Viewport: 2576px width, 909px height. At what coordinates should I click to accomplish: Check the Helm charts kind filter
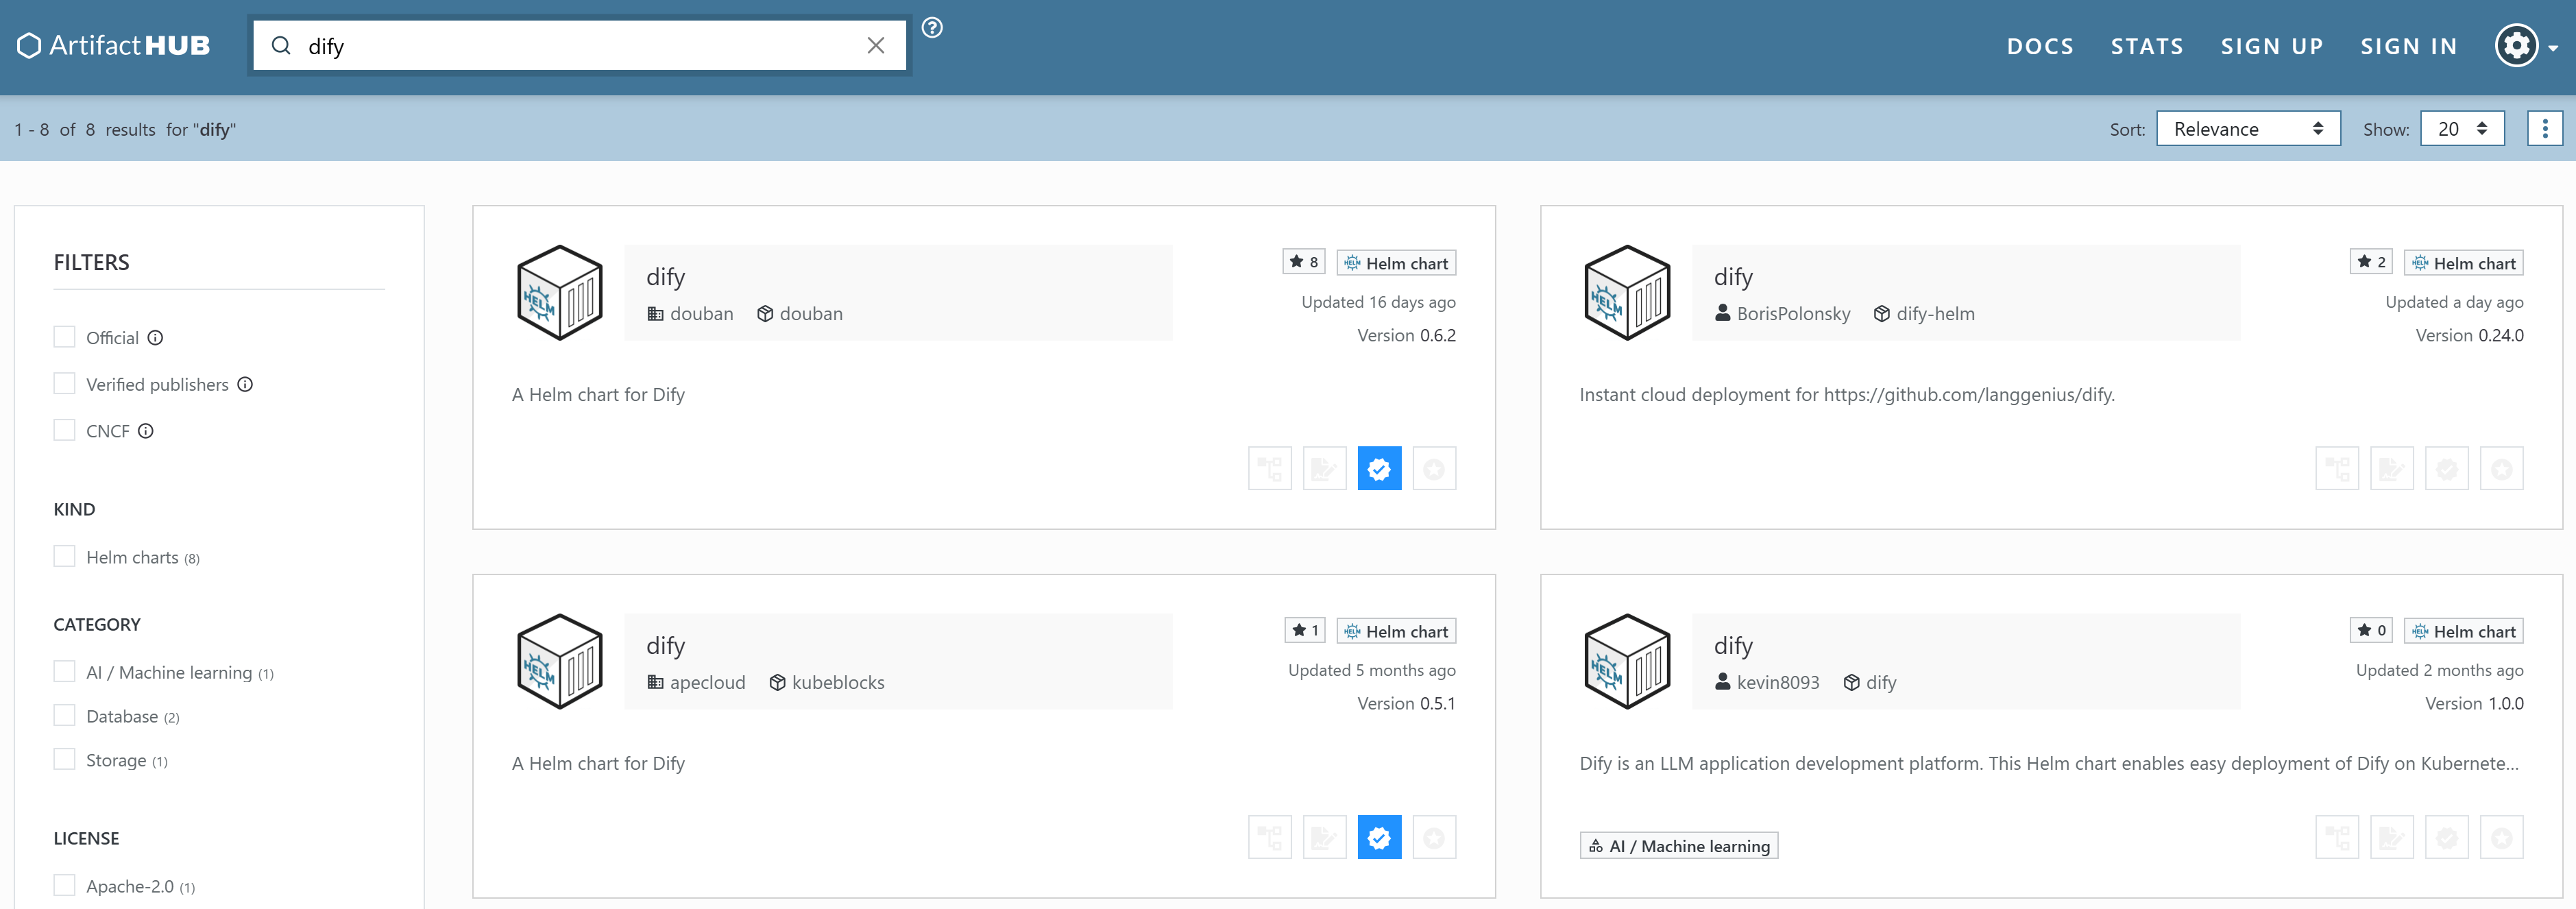point(65,557)
